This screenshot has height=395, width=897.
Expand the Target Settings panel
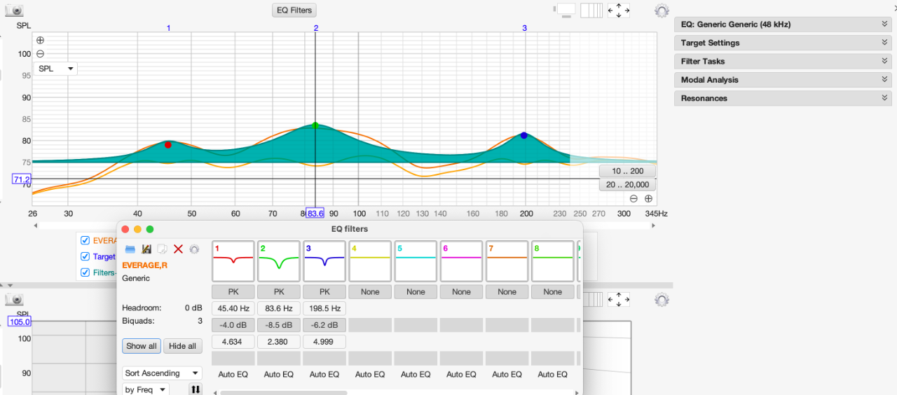783,43
